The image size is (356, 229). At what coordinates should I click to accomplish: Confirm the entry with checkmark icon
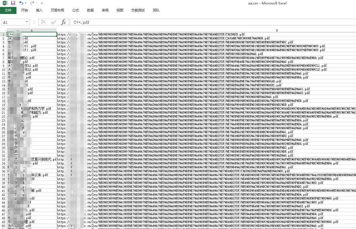[x=54, y=22]
